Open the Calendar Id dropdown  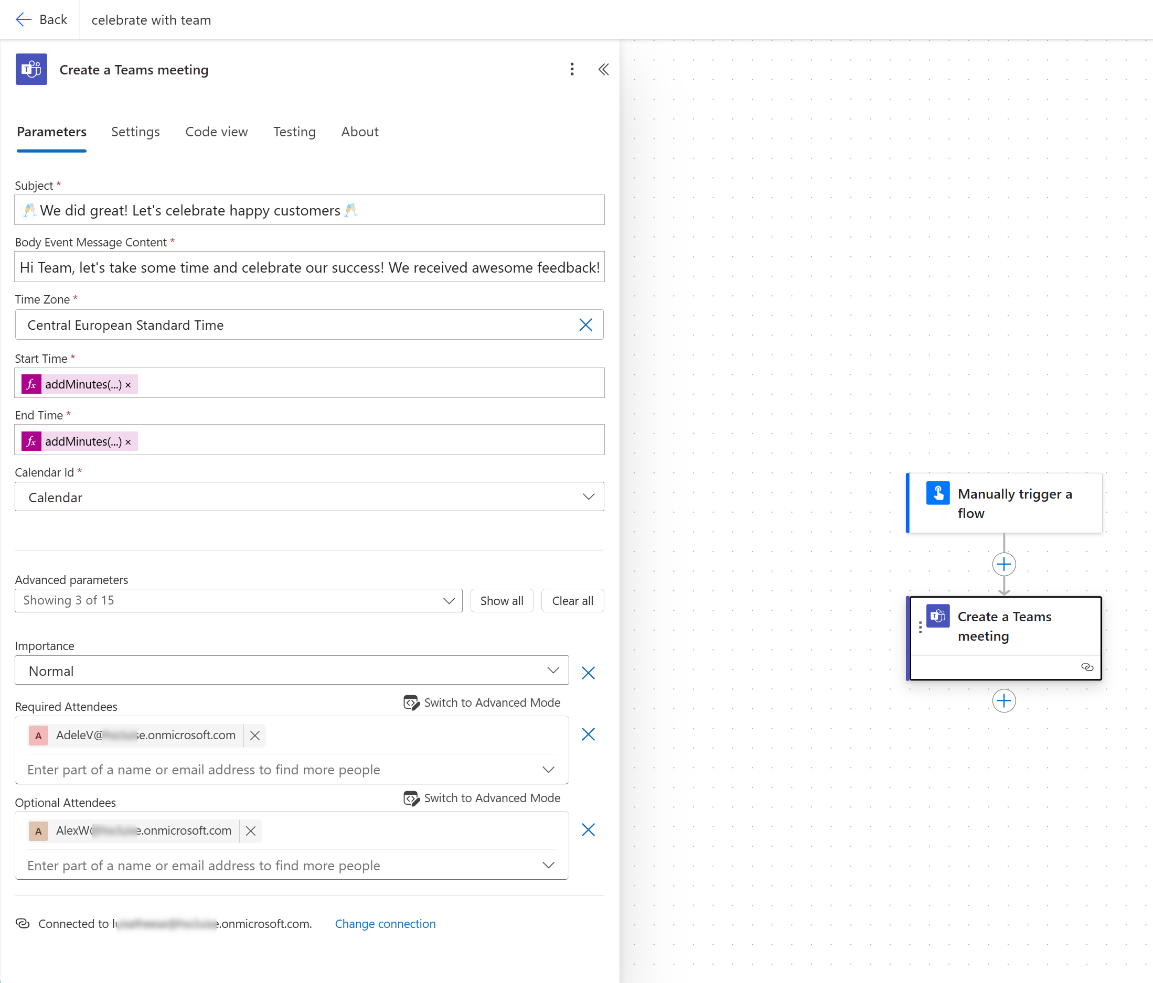pos(309,497)
